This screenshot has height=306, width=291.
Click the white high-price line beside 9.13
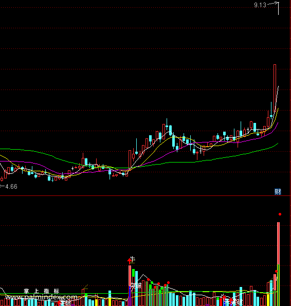click(278, 8)
